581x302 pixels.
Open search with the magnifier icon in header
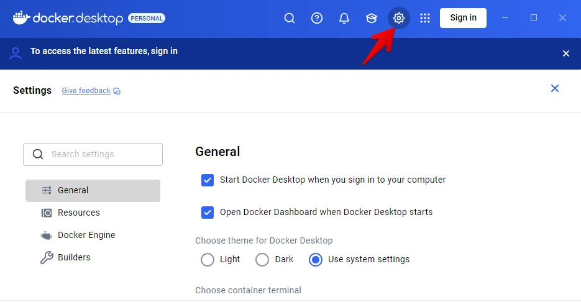(290, 18)
